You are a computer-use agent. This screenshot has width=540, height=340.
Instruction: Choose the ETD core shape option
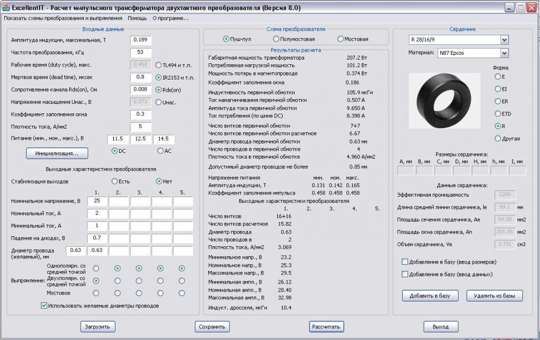click(x=497, y=114)
